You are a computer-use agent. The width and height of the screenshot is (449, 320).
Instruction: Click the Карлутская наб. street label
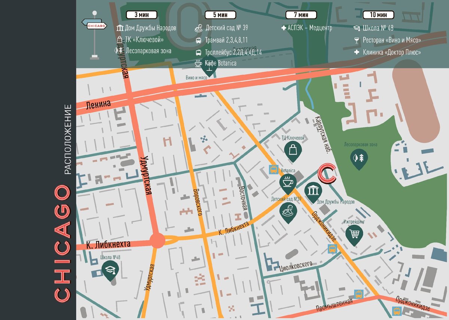point(323,134)
